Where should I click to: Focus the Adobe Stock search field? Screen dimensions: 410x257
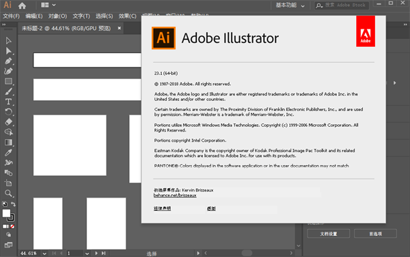pos(342,5)
